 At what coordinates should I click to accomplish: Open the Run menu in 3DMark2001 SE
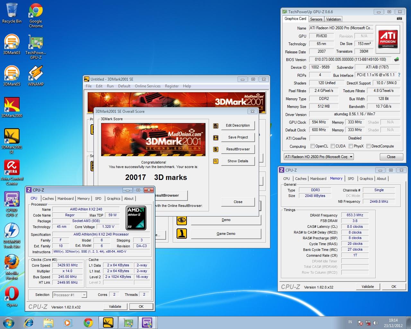coord(110,86)
